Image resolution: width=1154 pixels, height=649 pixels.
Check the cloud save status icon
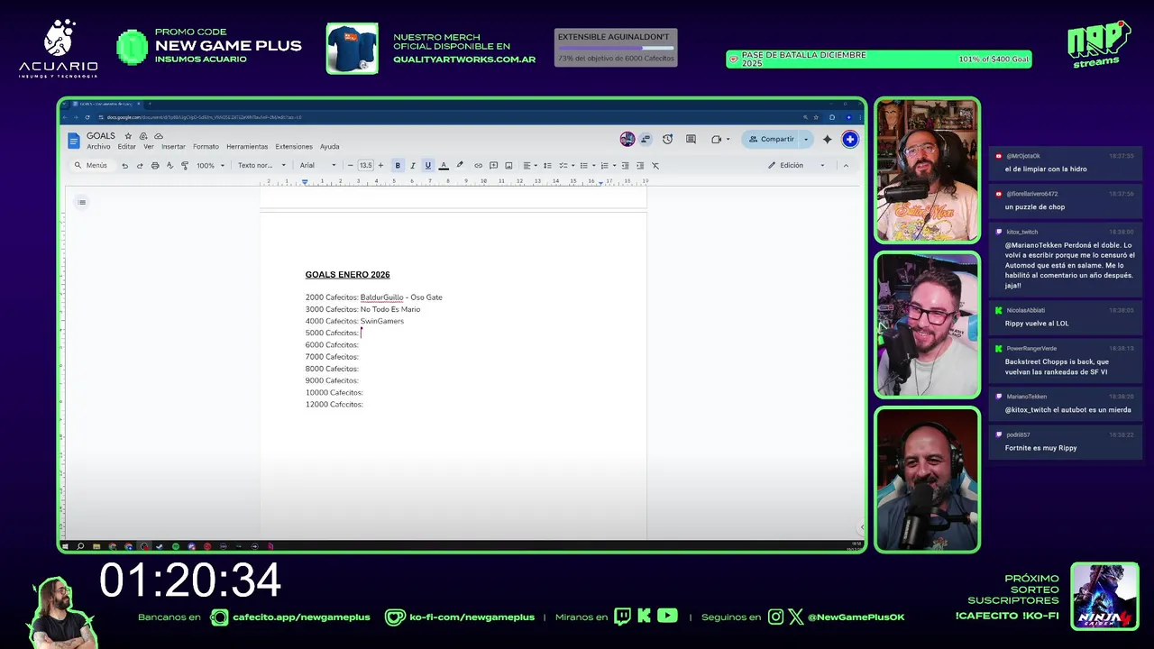tap(158, 136)
